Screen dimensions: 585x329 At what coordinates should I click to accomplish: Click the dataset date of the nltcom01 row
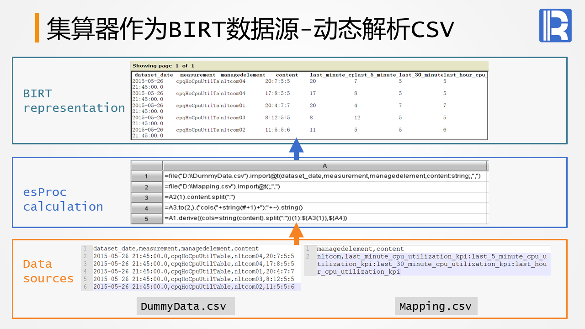point(148,108)
